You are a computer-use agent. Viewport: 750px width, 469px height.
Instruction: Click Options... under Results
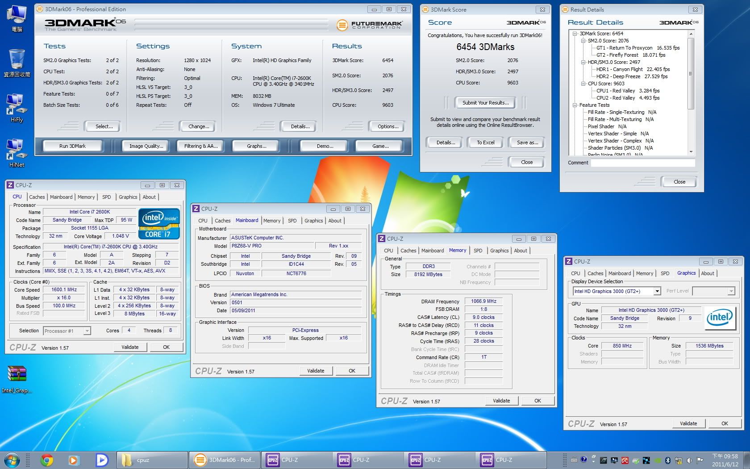[x=388, y=126]
